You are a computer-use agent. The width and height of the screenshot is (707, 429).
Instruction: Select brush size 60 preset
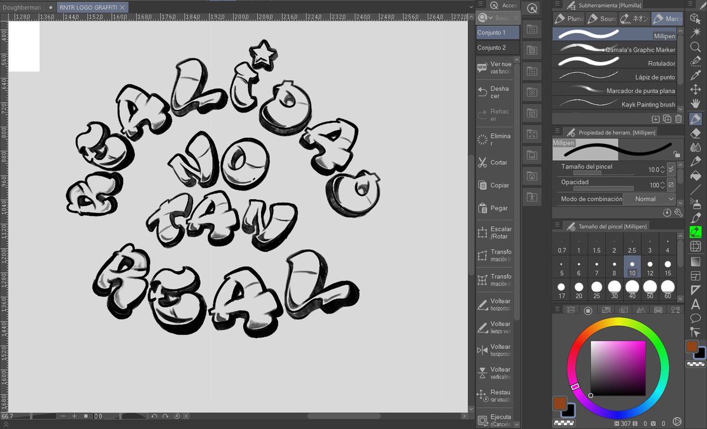click(668, 289)
